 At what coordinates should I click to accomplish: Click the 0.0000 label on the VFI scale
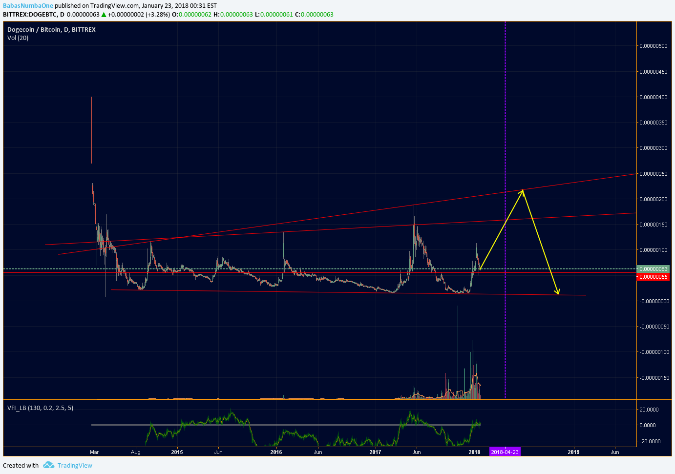tap(648, 425)
